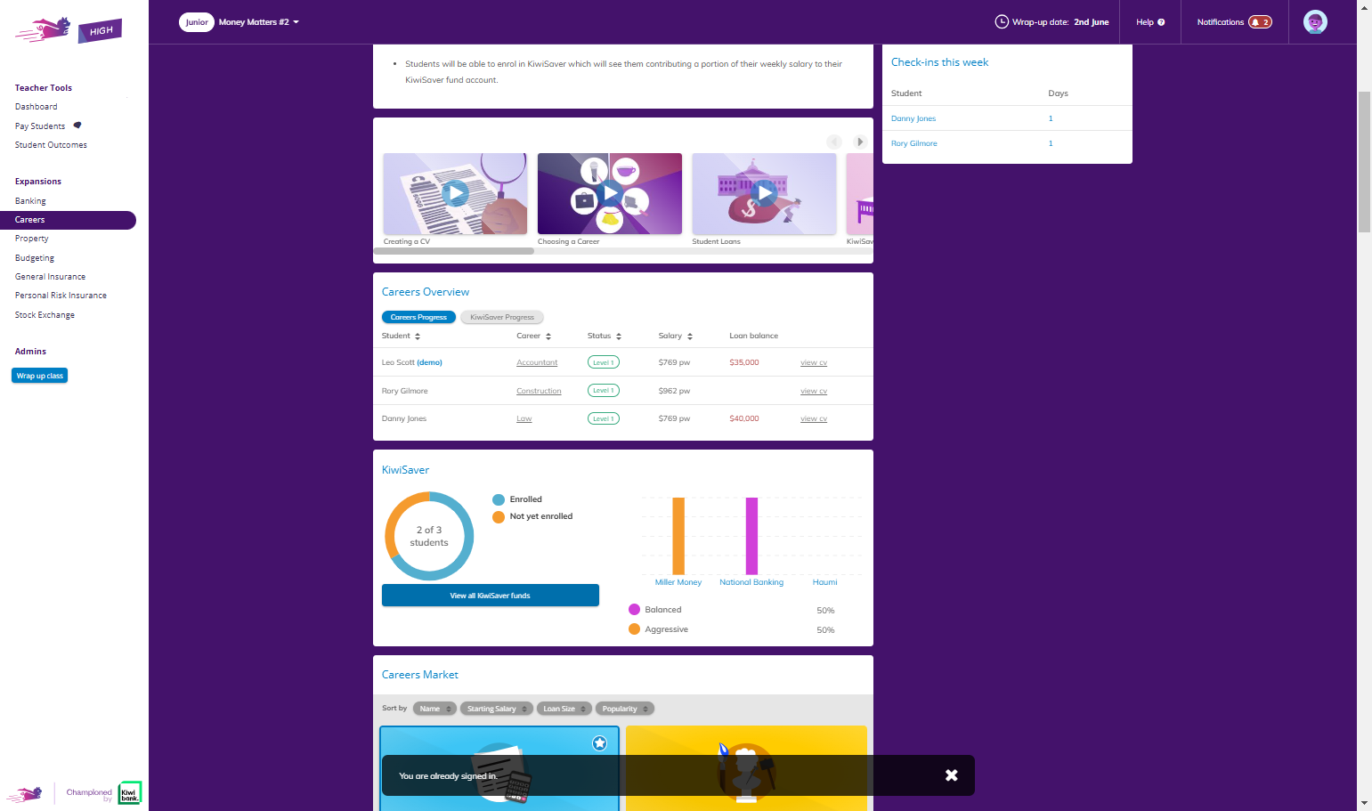The image size is (1372, 811).
Task: Click the Pay Students indicator icon
Action: (x=77, y=126)
